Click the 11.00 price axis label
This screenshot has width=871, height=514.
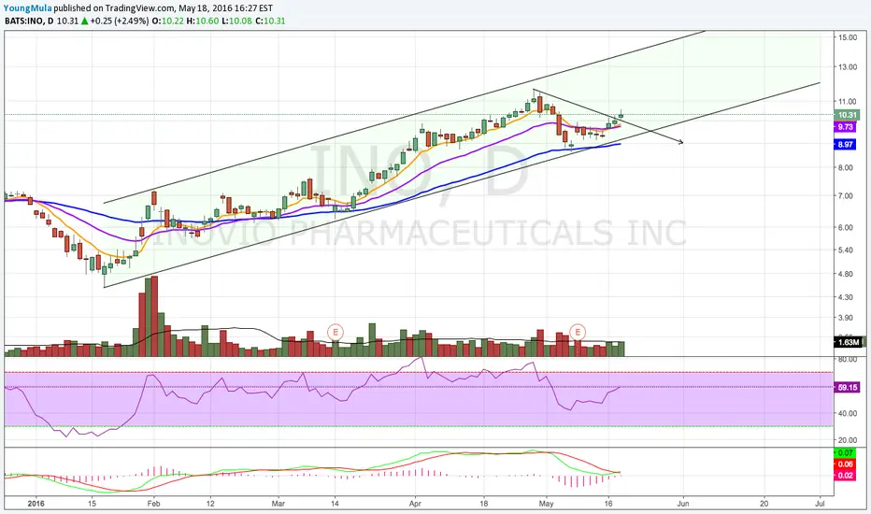(x=847, y=102)
